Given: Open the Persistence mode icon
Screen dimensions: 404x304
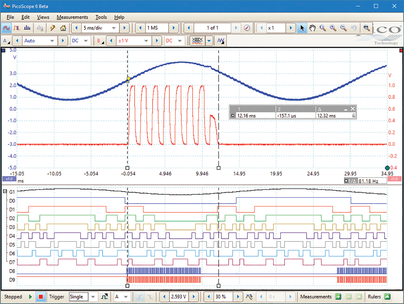Looking at the screenshot, I should click(16, 28).
